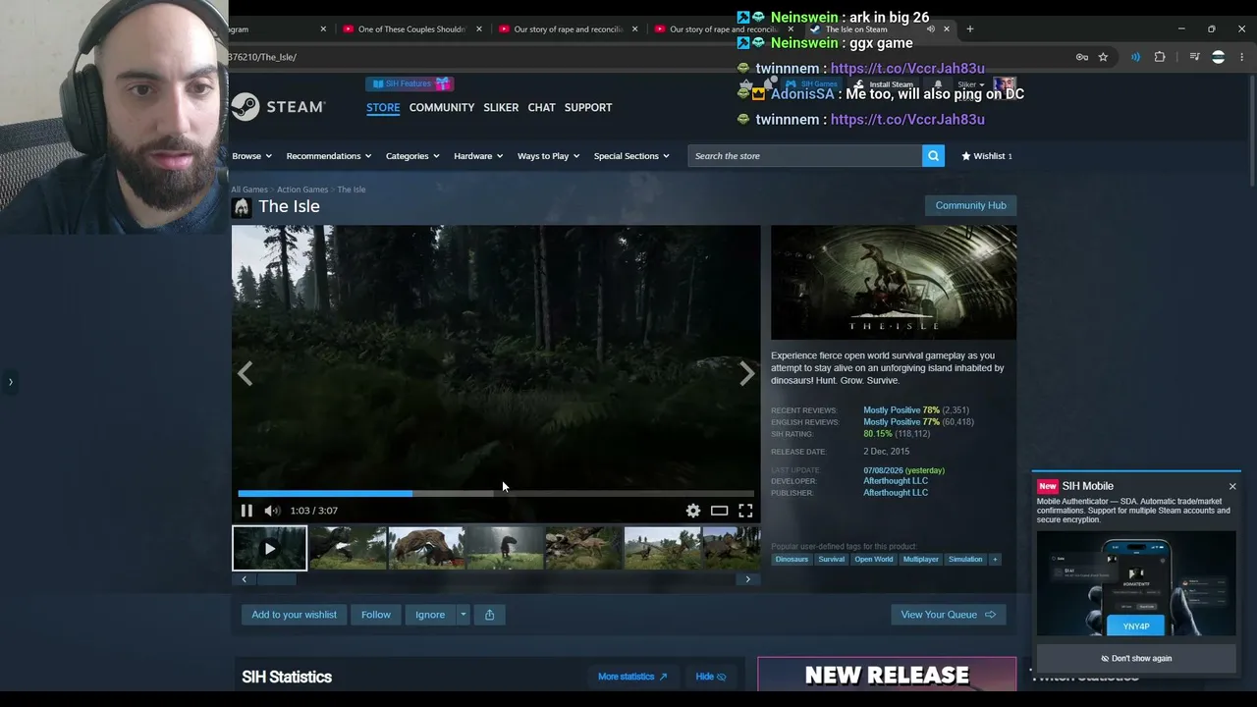The image size is (1257, 707).
Task: Focus the Search the store field
Action: click(x=805, y=156)
